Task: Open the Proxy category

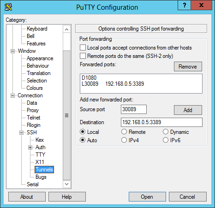Action: coord(33,110)
